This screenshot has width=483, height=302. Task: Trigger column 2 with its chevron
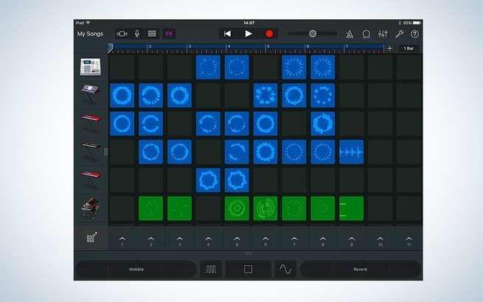tap(150, 240)
